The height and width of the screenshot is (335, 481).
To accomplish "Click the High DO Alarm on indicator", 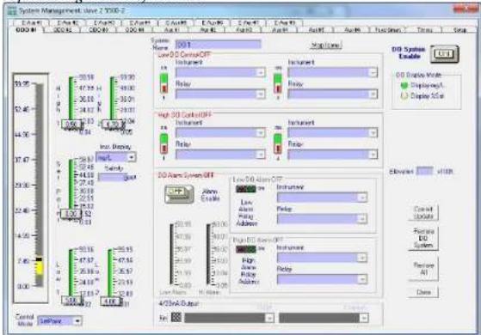I will click(246, 249).
